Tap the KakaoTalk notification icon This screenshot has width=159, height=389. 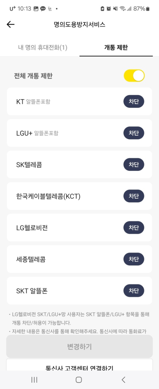43,9
